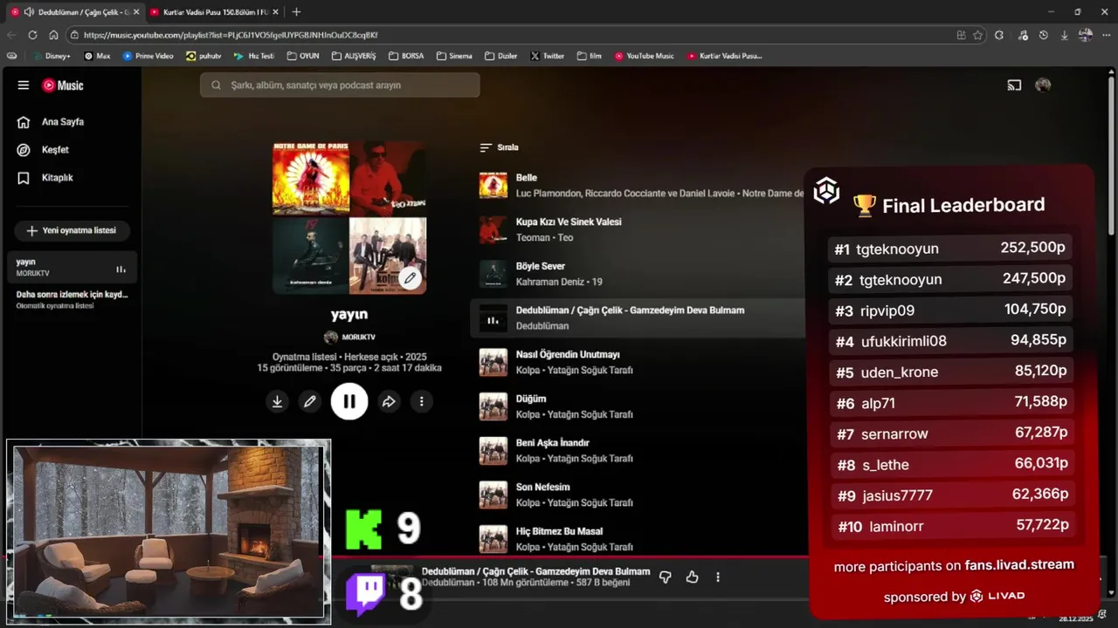Image resolution: width=1118 pixels, height=628 pixels.
Task: Click the Teoman artist link
Action: tap(533, 237)
